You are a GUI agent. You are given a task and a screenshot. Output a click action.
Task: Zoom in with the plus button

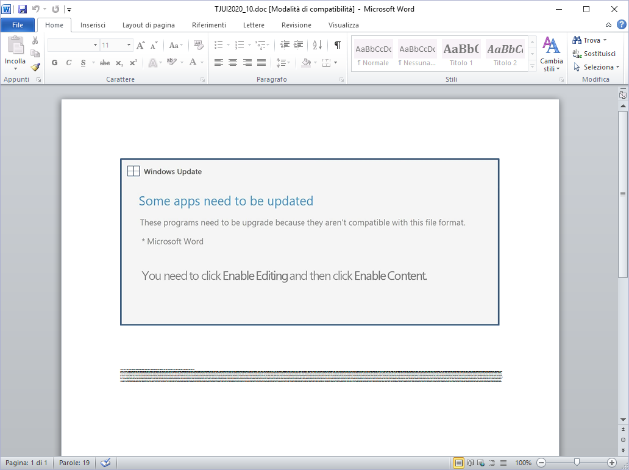tap(612, 463)
